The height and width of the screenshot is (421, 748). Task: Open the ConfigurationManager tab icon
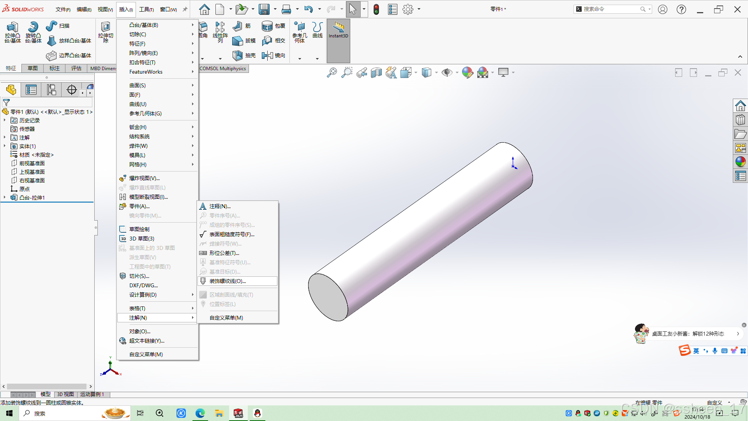[51, 90]
